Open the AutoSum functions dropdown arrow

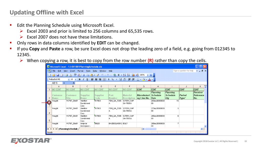pyautogui.click(x=122, y=75)
